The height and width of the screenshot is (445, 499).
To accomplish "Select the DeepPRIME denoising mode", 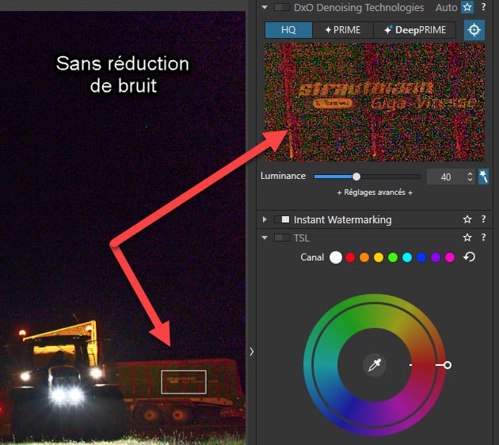I will point(415,30).
